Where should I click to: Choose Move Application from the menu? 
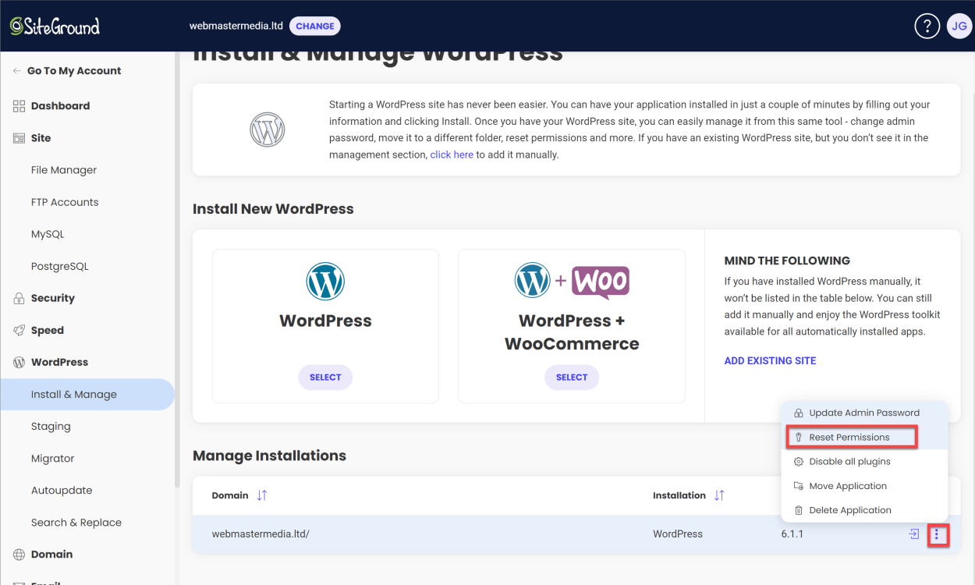[x=864, y=486]
